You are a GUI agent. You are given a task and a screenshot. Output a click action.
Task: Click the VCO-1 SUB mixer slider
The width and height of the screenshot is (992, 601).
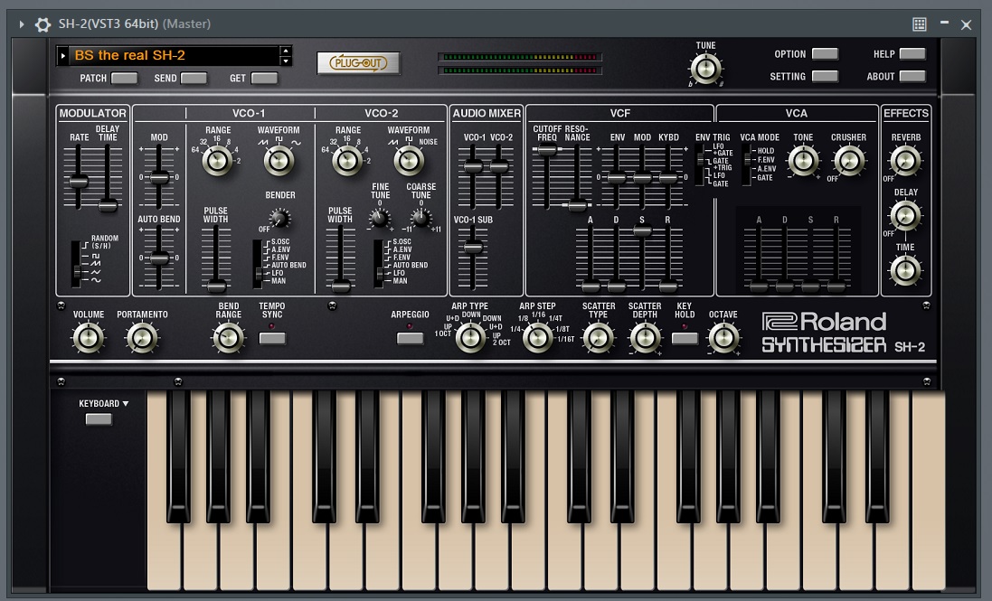(x=473, y=258)
